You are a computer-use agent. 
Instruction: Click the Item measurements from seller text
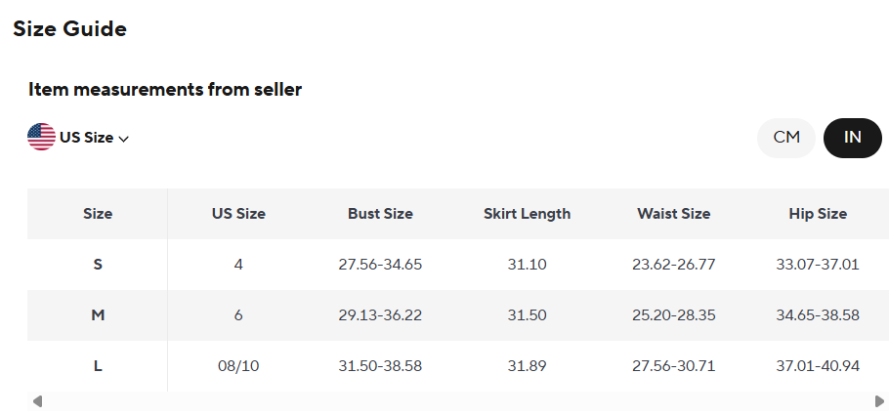(165, 90)
